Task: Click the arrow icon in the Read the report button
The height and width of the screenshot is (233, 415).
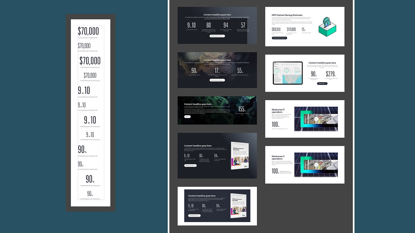Action: [x=326, y=84]
